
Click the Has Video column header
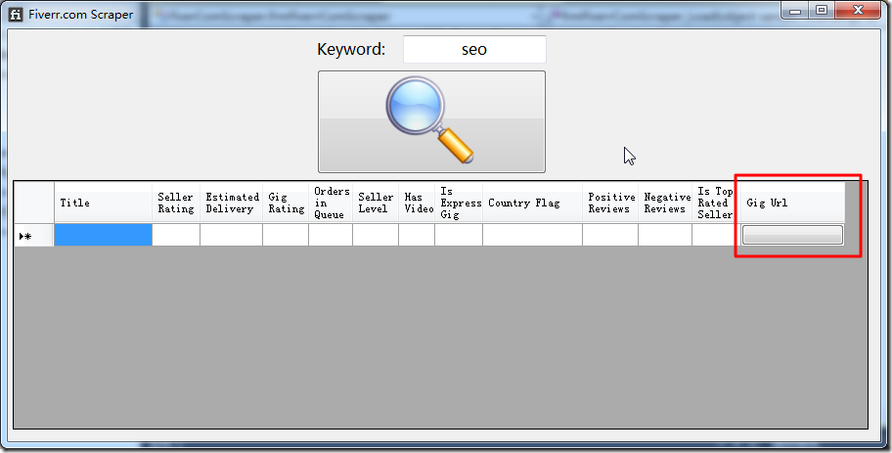[417, 203]
